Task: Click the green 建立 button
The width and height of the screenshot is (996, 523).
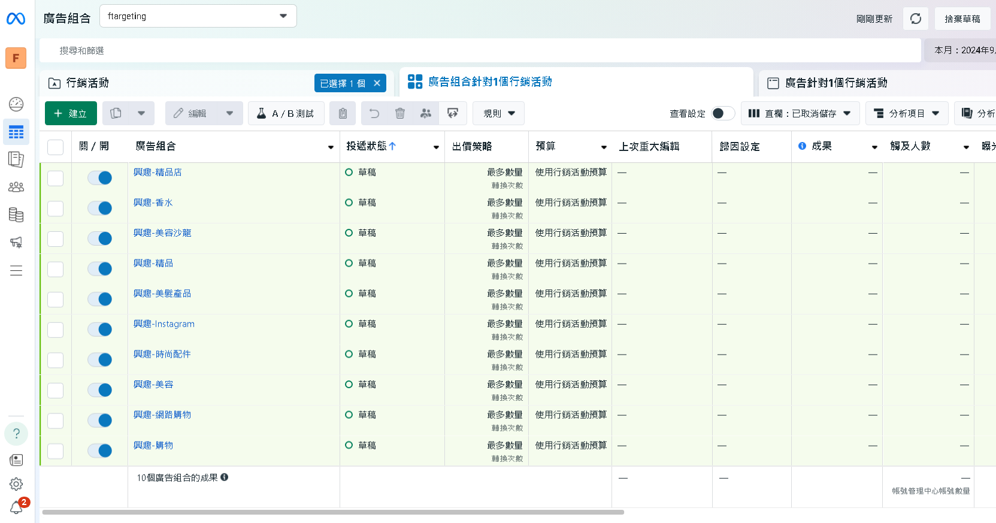Action: 71,113
